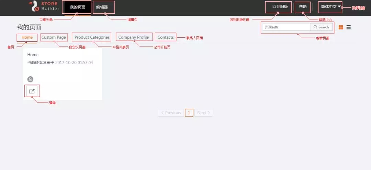Click the Store Builder duck logo
The image size is (371, 170).
coord(34,6)
